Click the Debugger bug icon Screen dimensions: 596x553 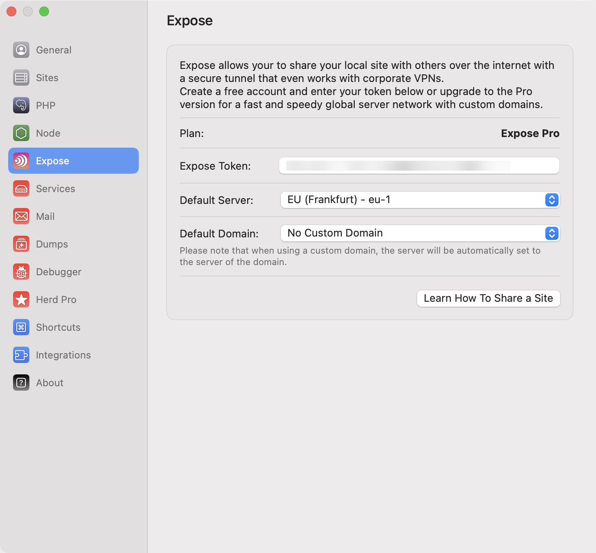coord(21,272)
